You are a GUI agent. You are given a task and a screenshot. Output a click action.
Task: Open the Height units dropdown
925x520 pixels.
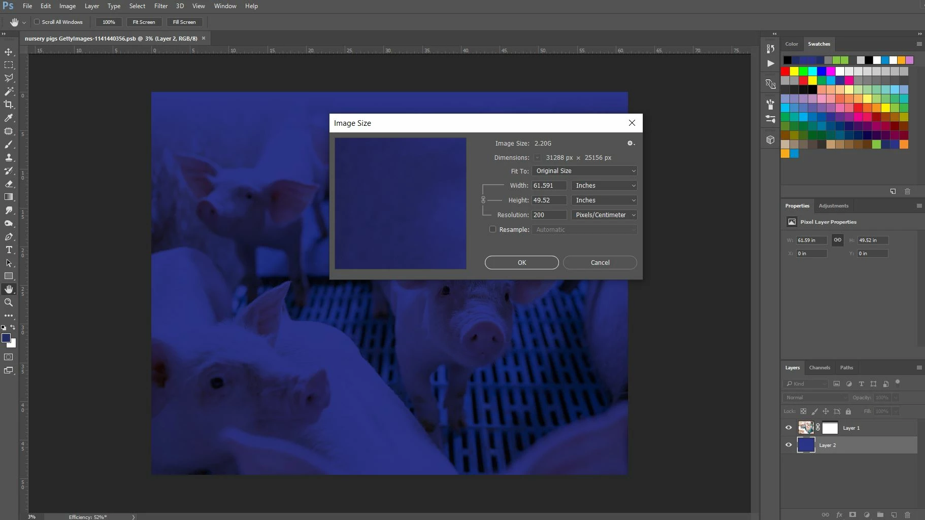(x=604, y=200)
